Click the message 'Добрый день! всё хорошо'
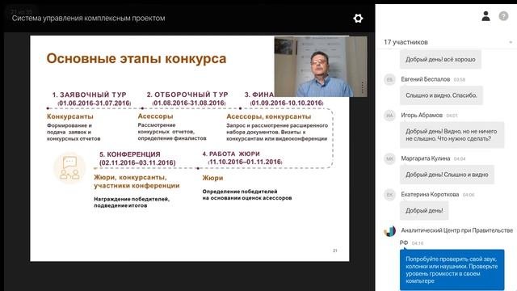Screen dimensions: 517x291 (x=440, y=59)
